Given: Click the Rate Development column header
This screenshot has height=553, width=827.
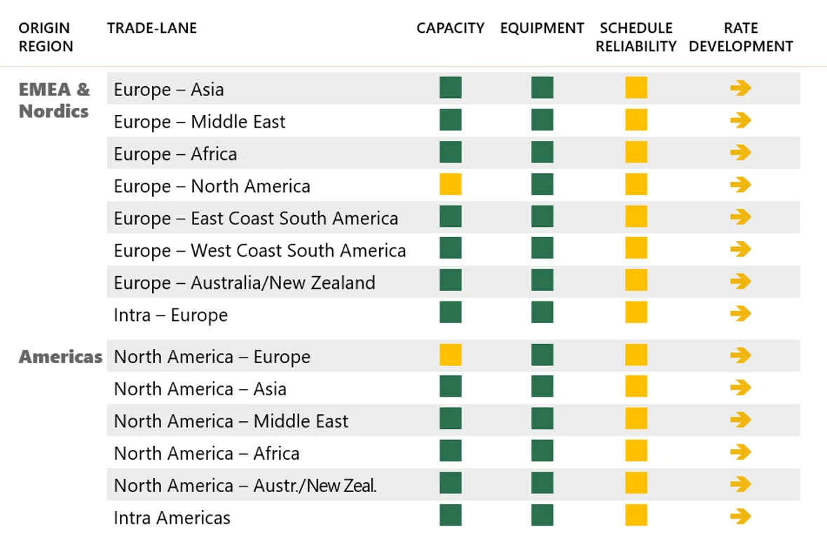Looking at the screenshot, I should tap(741, 37).
